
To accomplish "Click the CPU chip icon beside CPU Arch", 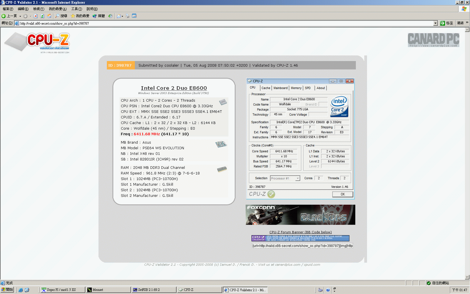I will pyautogui.click(x=223, y=102).
